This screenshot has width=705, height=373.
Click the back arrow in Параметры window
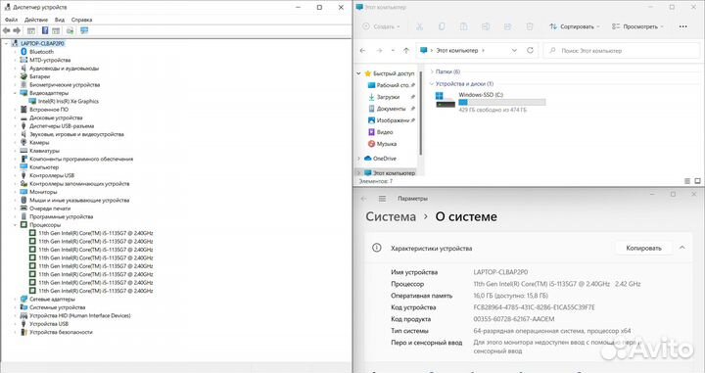pos(363,198)
